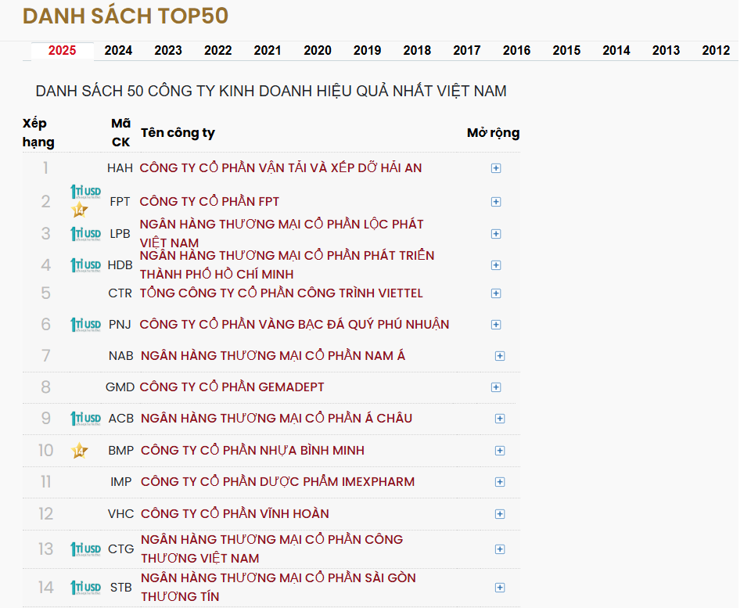Click the 1 tỉ USD badge in STB row
This screenshot has height=608, width=751.
[x=86, y=588]
